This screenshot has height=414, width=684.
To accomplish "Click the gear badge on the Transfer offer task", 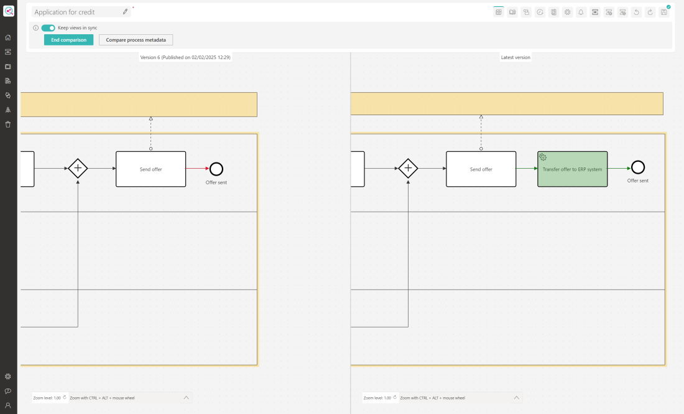I will pos(542,158).
